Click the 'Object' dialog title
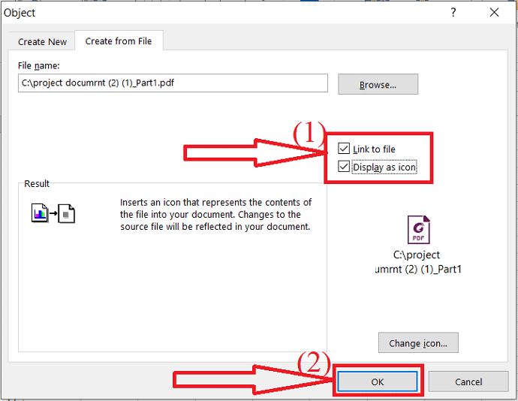518x401 pixels. click(x=20, y=13)
